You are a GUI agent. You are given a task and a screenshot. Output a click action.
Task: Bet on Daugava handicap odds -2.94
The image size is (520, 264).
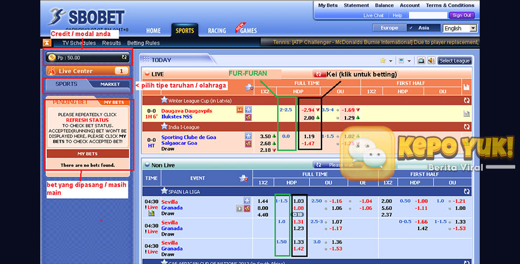pyautogui.click(x=308, y=110)
